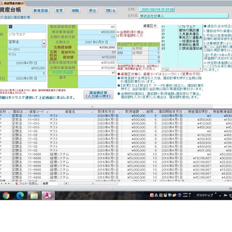
Task: Select 91 一括償却資産 in 資産区分 list
Action: pyautogui.click(x=182, y=41)
